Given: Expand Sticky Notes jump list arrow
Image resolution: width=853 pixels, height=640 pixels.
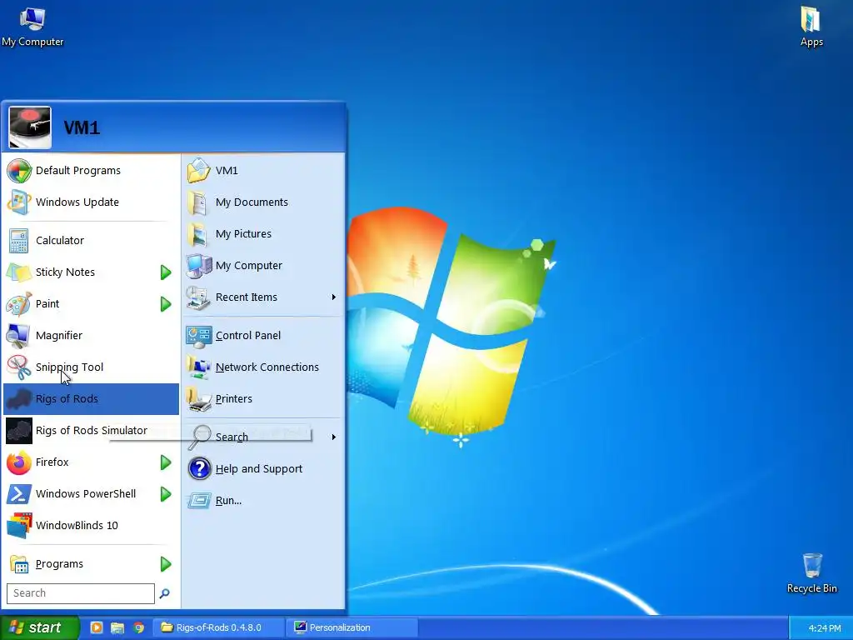Looking at the screenshot, I should 166,272.
